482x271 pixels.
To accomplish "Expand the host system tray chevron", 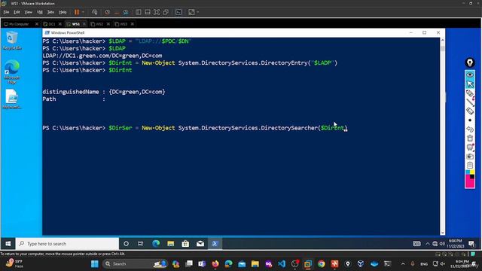I will (x=403, y=263).
